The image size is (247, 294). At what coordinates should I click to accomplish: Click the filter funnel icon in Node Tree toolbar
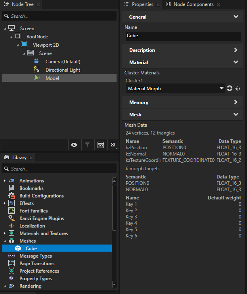click(x=87, y=145)
